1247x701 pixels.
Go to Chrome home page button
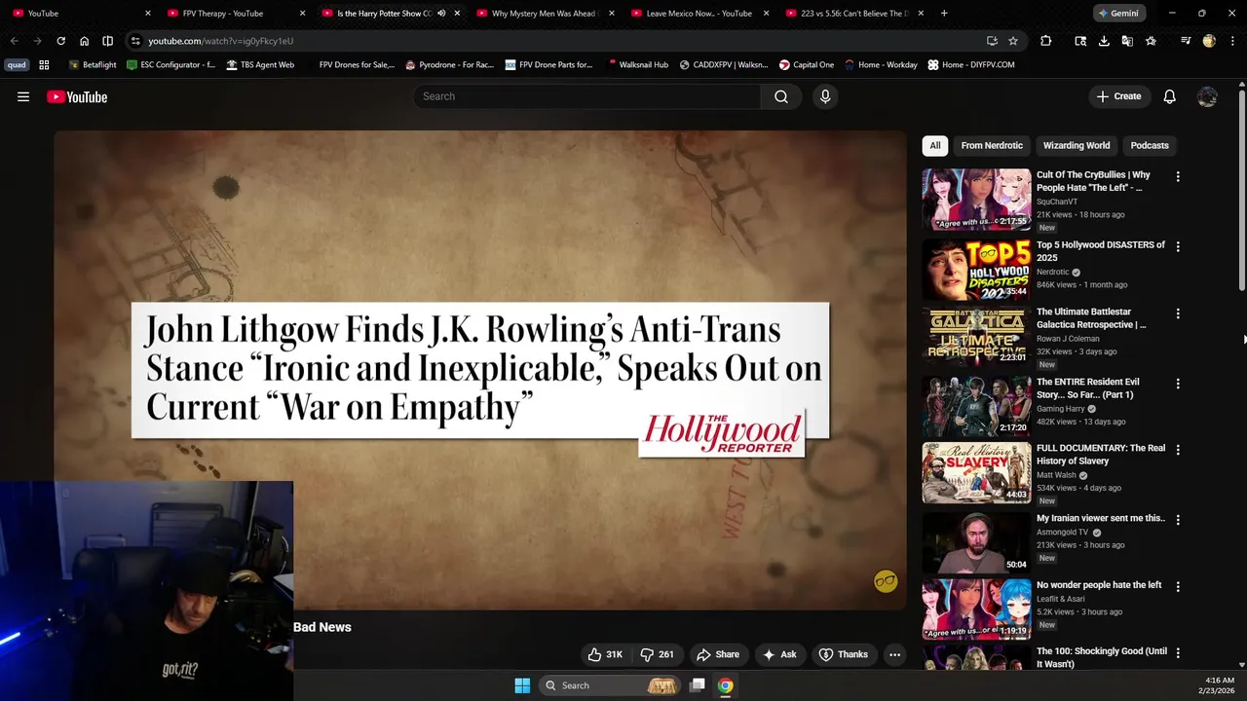click(84, 41)
